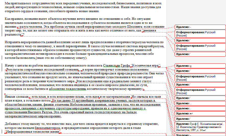Click the word "трансцендентальных"
Screen dimensions: 226x136
(x=102, y=54)
